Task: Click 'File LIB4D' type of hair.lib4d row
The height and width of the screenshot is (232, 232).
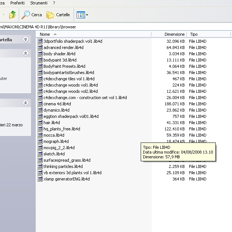Action: (x=198, y=123)
